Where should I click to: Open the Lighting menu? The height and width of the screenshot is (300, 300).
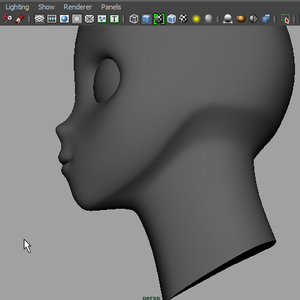click(x=17, y=7)
